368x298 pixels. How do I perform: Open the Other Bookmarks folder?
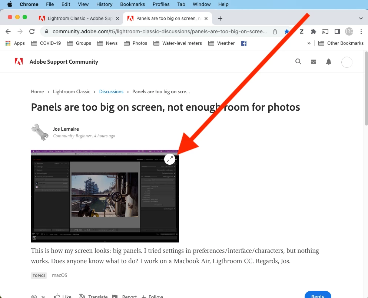click(341, 43)
